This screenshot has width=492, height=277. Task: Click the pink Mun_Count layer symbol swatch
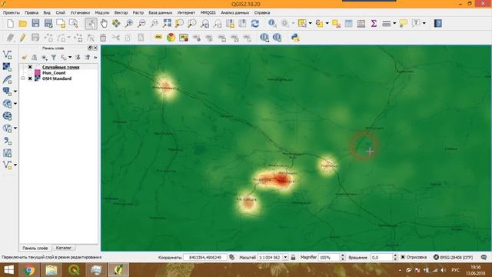[38, 73]
